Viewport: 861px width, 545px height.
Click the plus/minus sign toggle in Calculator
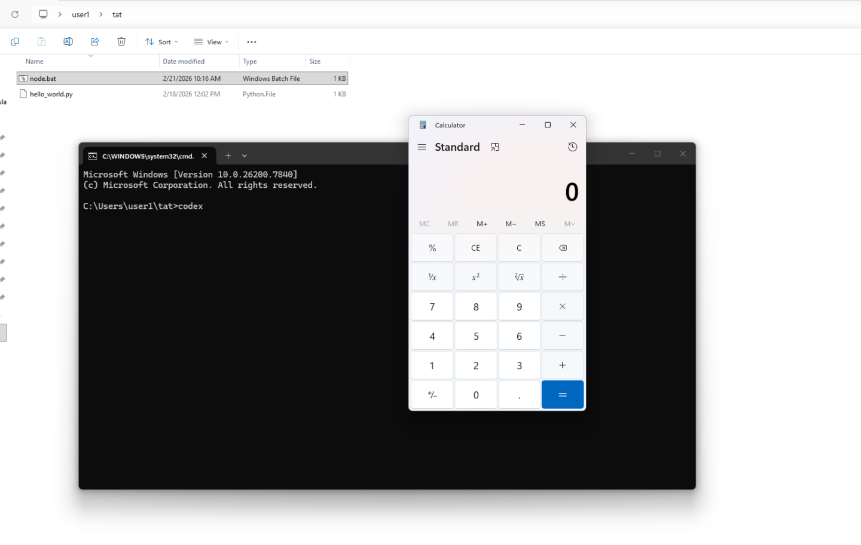tap(432, 395)
